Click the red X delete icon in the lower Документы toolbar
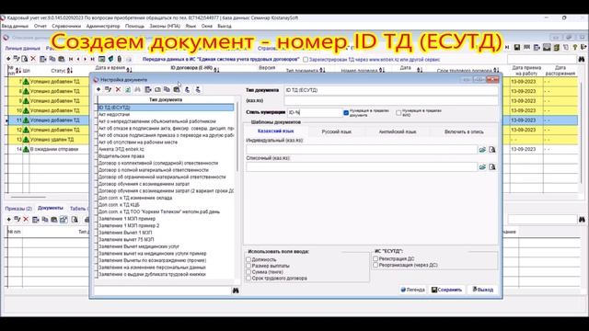589x331 pixels. pyautogui.click(x=26, y=219)
